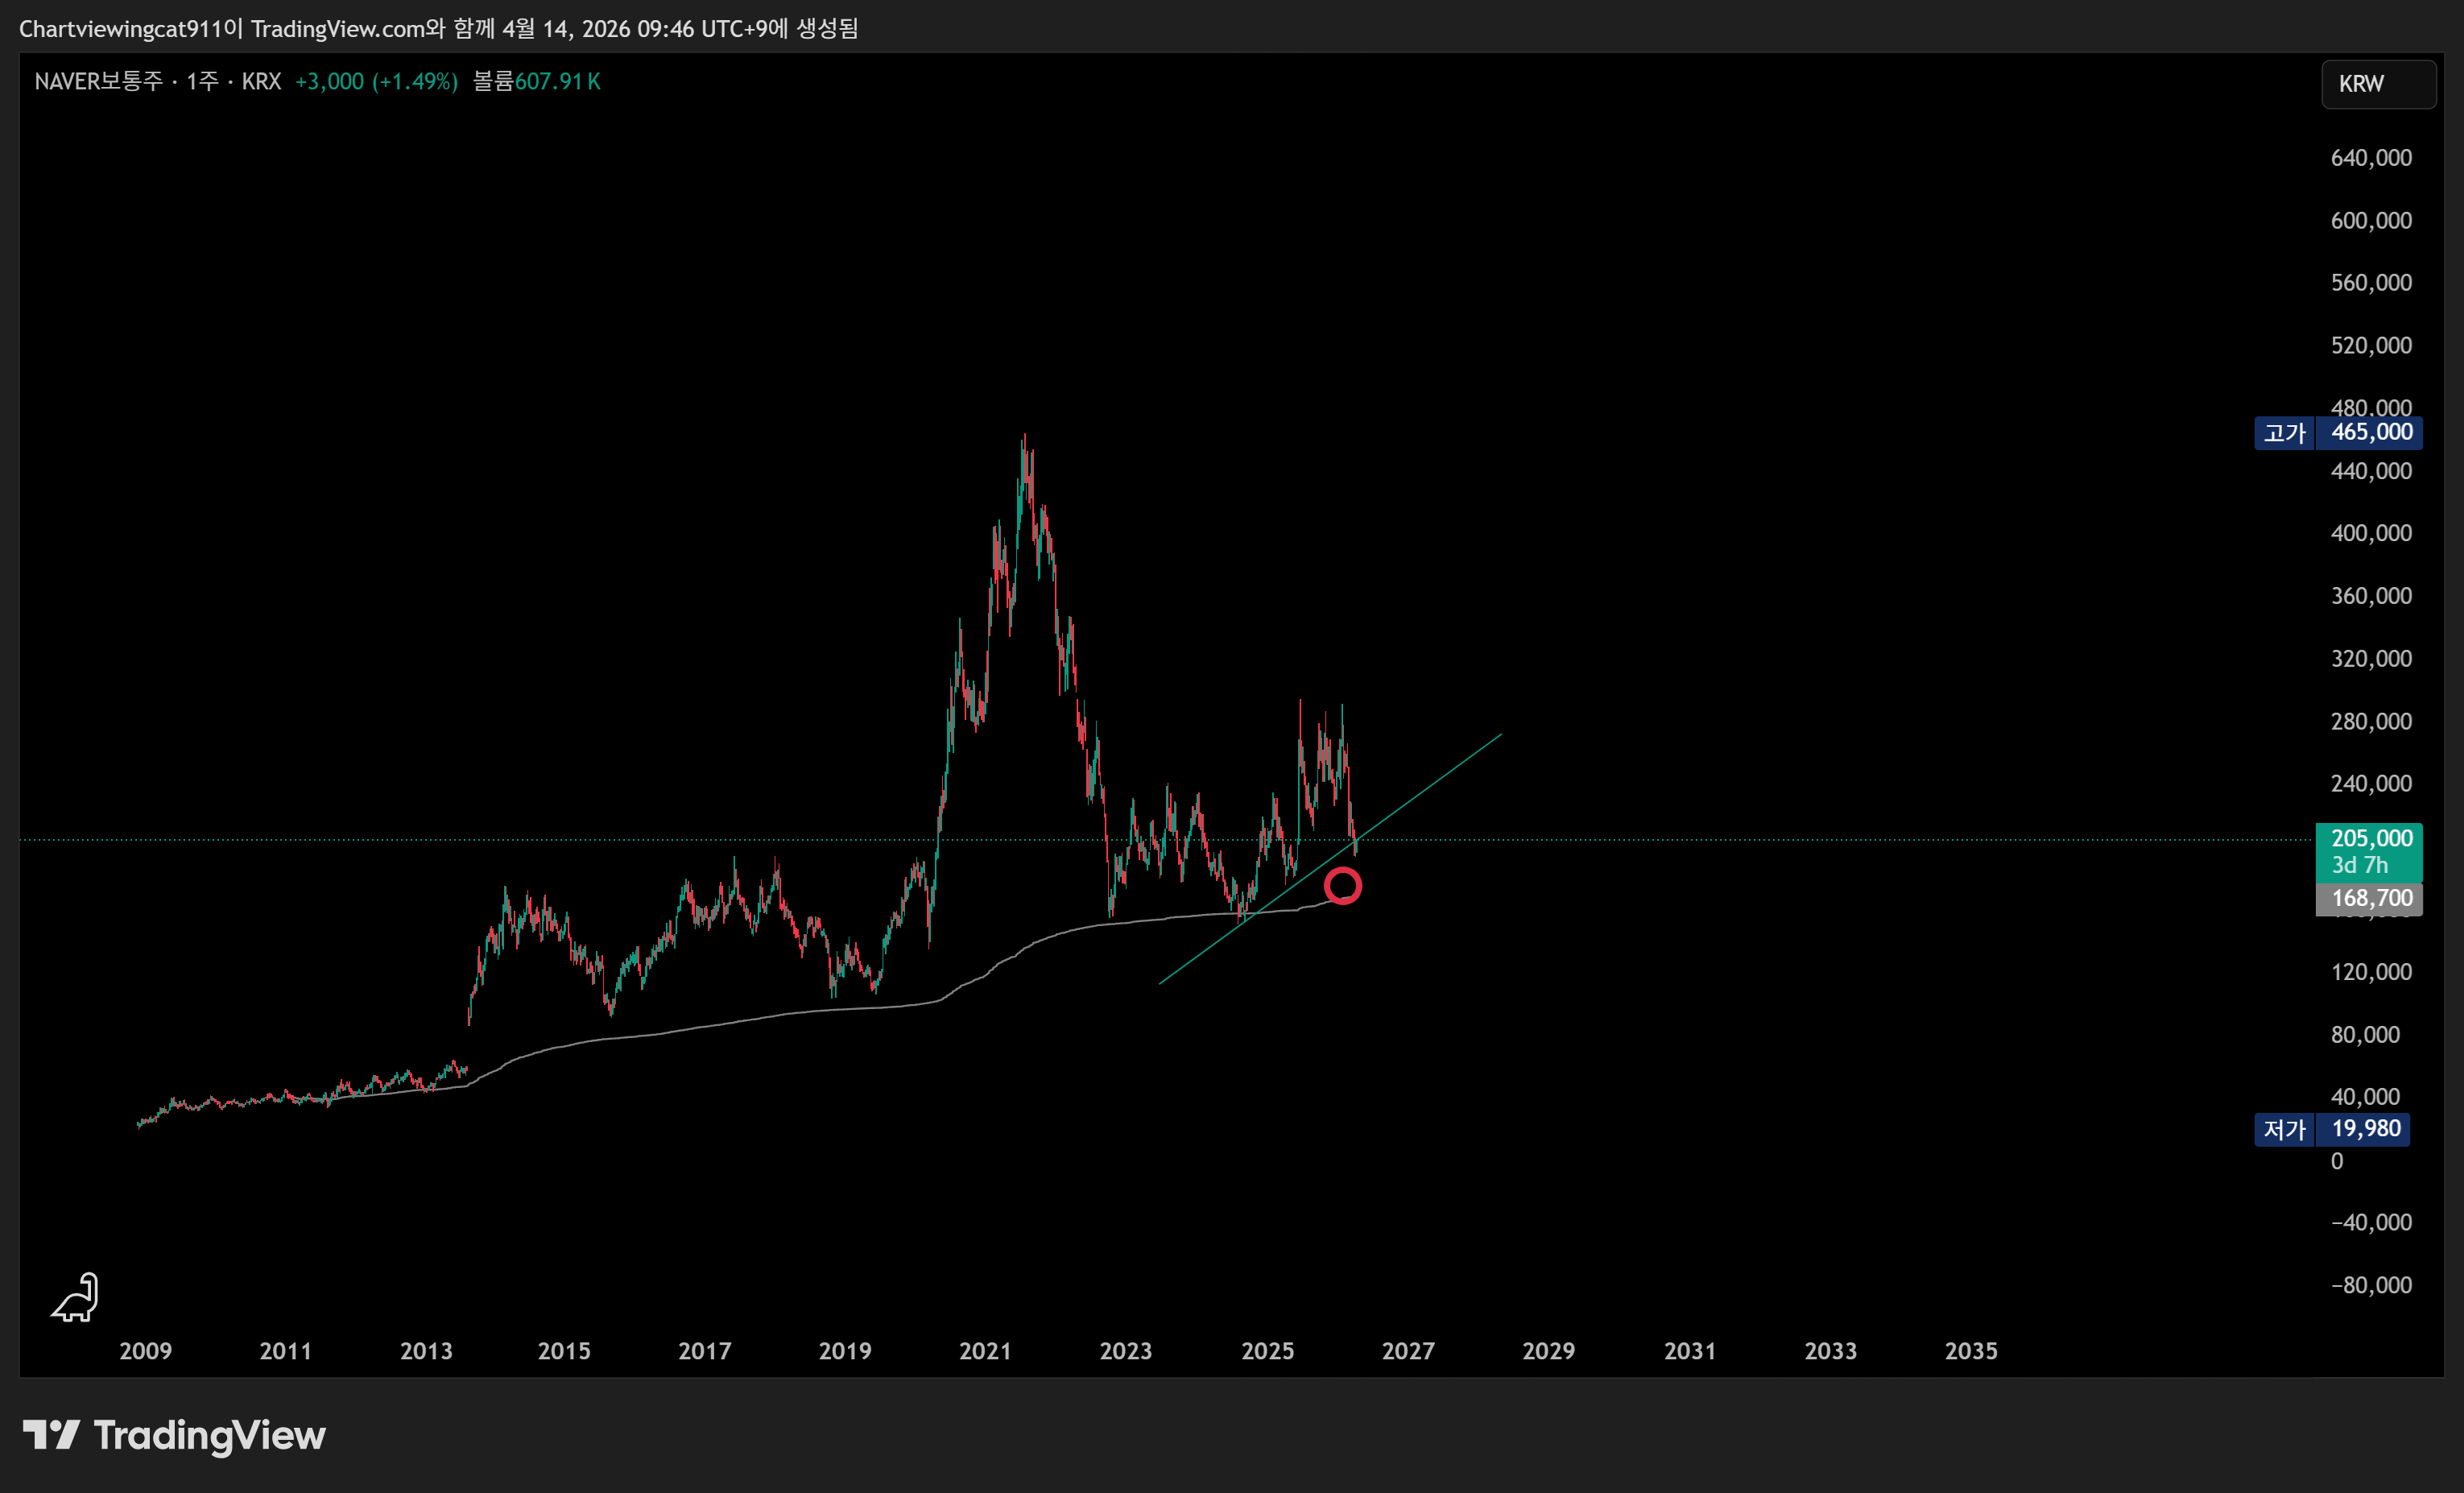This screenshot has width=2464, height=1493.
Task: Select the teal ascending trend line
Action: (1440, 778)
